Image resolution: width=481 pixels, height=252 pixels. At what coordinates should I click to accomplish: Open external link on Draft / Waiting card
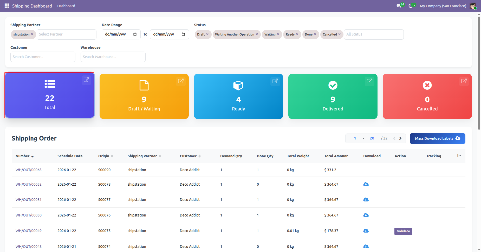(x=181, y=81)
